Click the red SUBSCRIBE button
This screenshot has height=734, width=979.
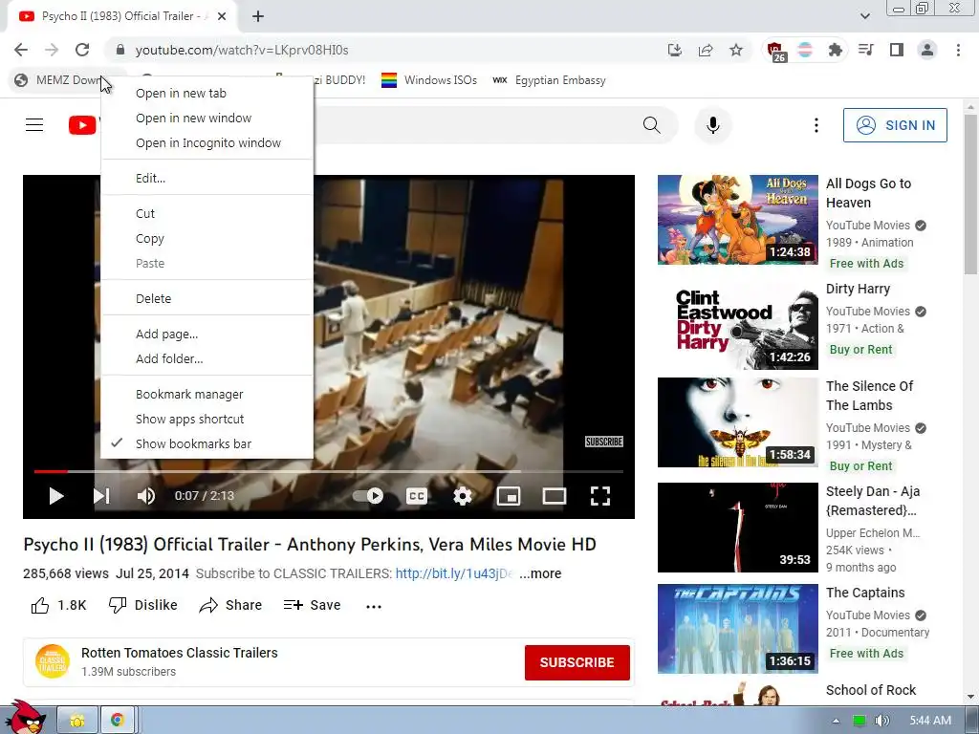tap(577, 662)
